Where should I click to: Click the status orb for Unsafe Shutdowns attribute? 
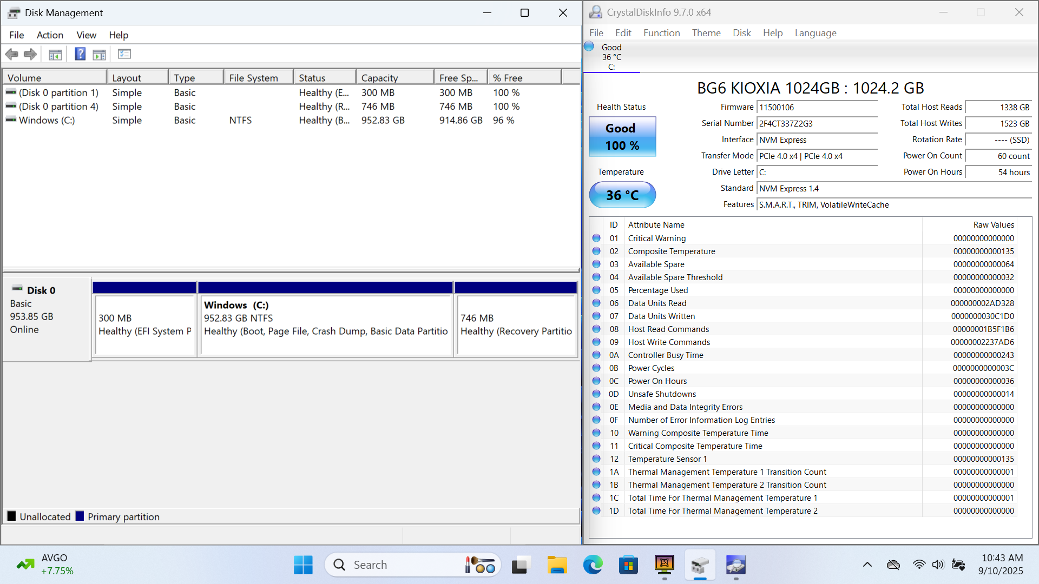tap(596, 394)
